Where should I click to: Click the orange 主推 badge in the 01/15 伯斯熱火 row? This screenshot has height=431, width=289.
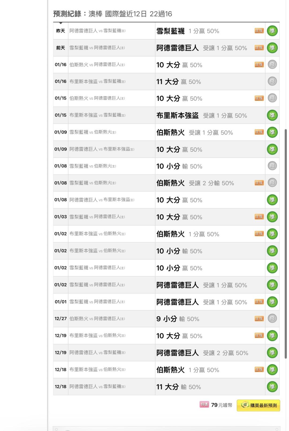(x=259, y=98)
